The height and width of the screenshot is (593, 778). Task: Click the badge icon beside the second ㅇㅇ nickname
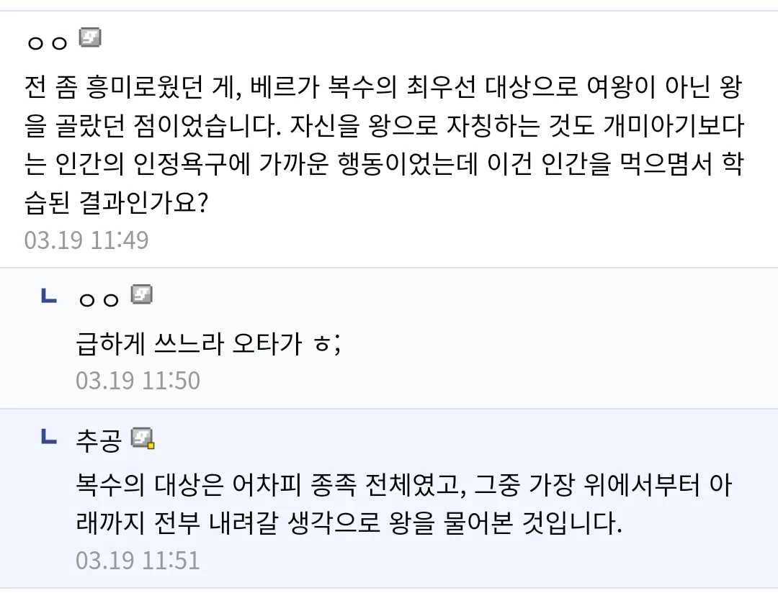coord(141,294)
